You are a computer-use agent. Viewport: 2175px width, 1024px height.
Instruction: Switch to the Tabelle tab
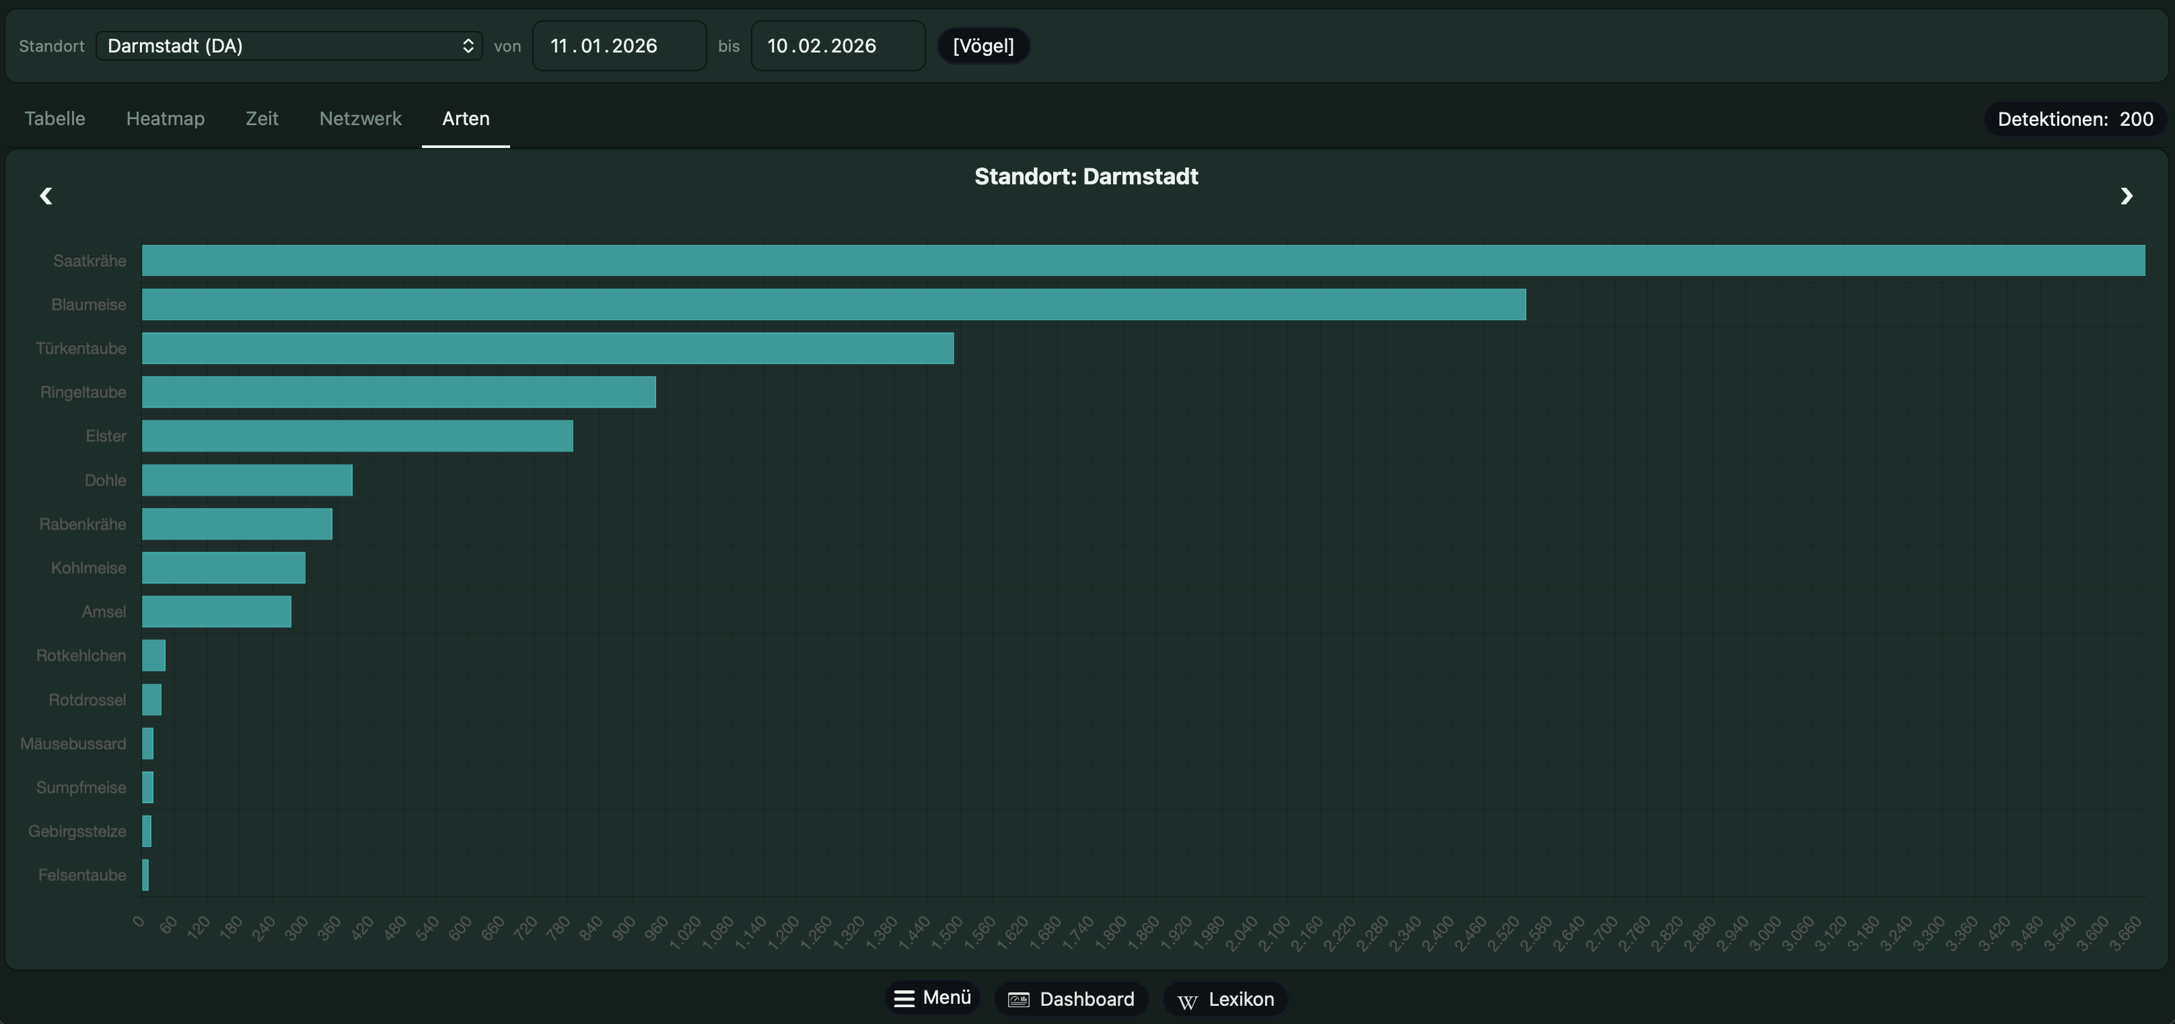tap(55, 118)
